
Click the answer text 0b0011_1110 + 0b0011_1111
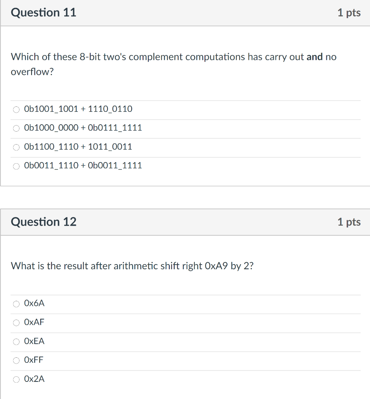(83, 165)
